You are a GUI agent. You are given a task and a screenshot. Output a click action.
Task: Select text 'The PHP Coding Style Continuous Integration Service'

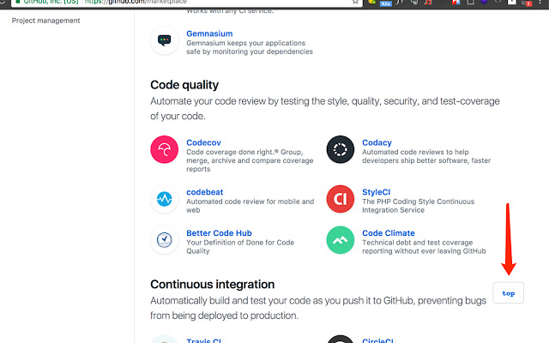pyautogui.click(x=418, y=206)
